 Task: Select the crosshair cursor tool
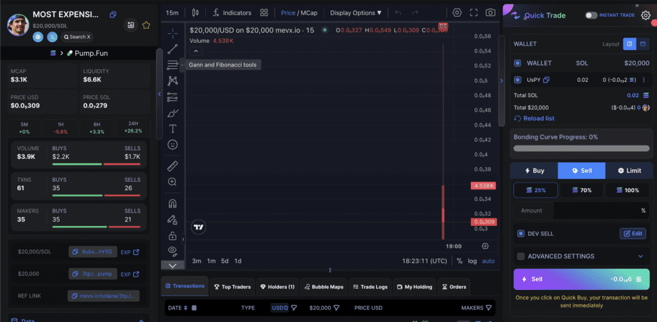(172, 33)
